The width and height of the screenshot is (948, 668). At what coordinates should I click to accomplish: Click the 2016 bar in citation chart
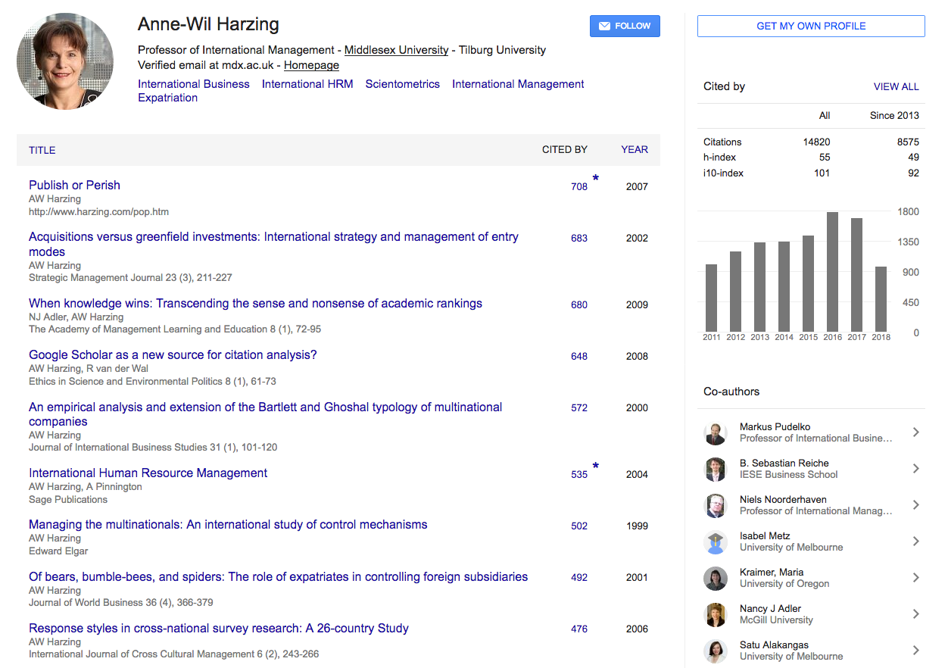point(832,271)
